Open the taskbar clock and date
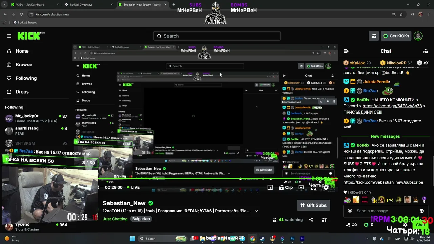Image resolution: width=434 pixels, height=244 pixels. click(x=424, y=239)
